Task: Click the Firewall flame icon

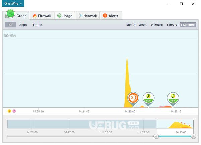Action: pyautogui.click(x=35, y=16)
